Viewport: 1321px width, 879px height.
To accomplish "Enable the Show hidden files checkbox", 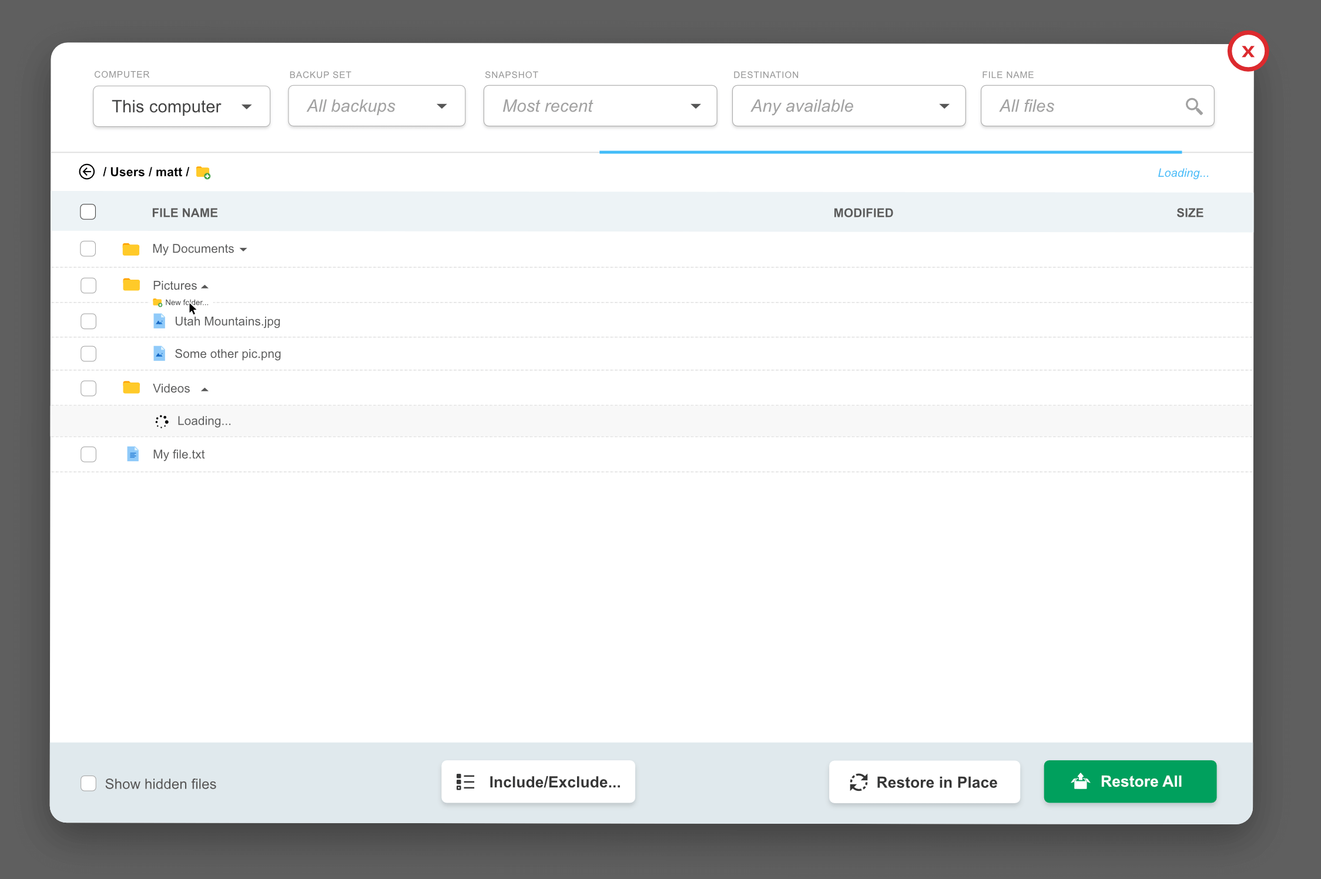I will click(88, 783).
